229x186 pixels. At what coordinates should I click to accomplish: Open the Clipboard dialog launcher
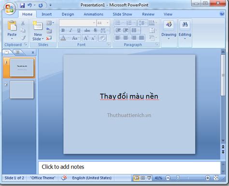pyautogui.click(x=26, y=44)
